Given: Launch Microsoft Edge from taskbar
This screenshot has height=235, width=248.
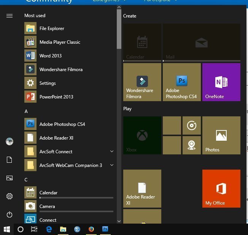Looking at the screenshot, I should click(49, 229).
